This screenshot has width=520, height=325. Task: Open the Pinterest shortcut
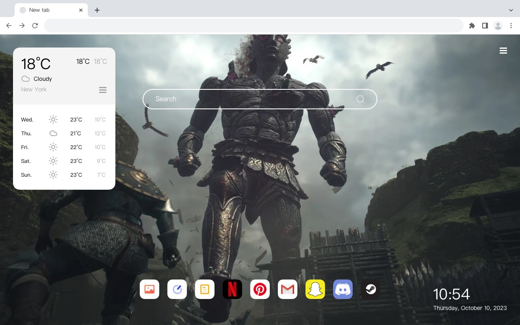tap(260, 289)
